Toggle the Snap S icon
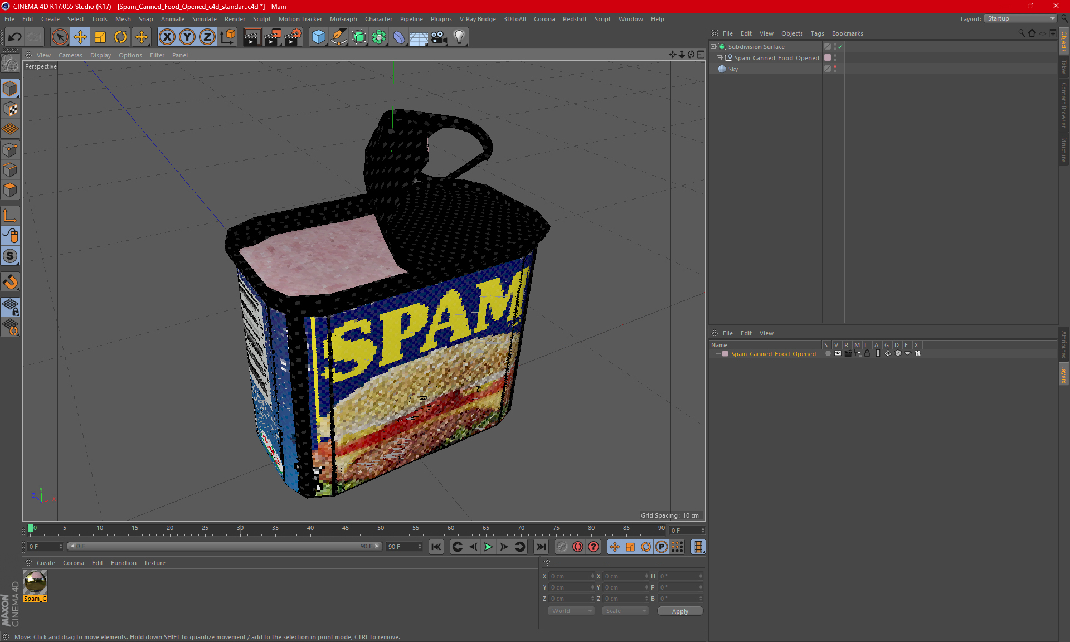This screenshot has width=1070, height=642. coord(10,256)
